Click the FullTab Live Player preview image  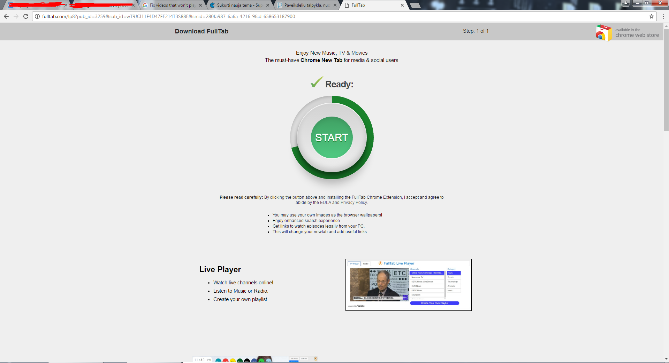[x=408, y=285]
